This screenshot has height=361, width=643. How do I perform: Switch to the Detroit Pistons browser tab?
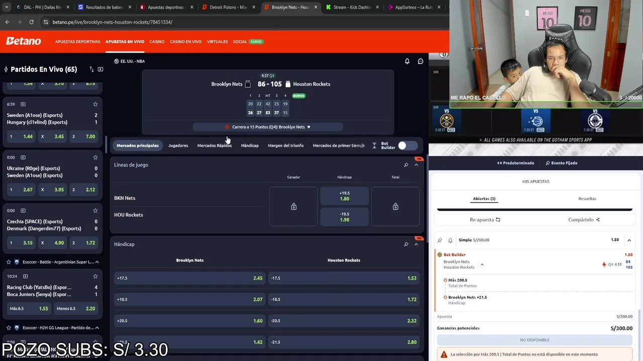click(228, 7)
